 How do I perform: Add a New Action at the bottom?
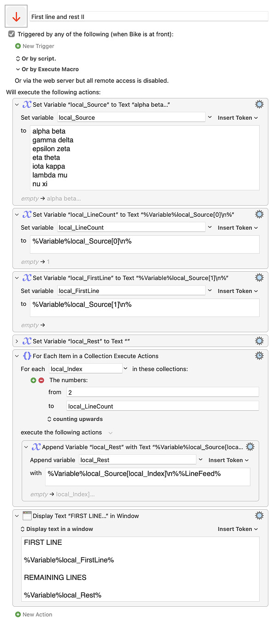point(37,615)
